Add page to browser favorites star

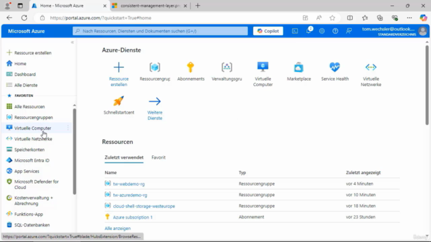[x=332, y=18]
